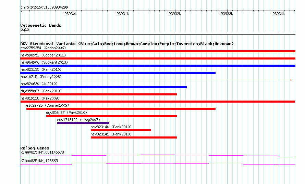Click the 93931k ruler mark
The image size is (305, 184).
(x=123, y=14)
